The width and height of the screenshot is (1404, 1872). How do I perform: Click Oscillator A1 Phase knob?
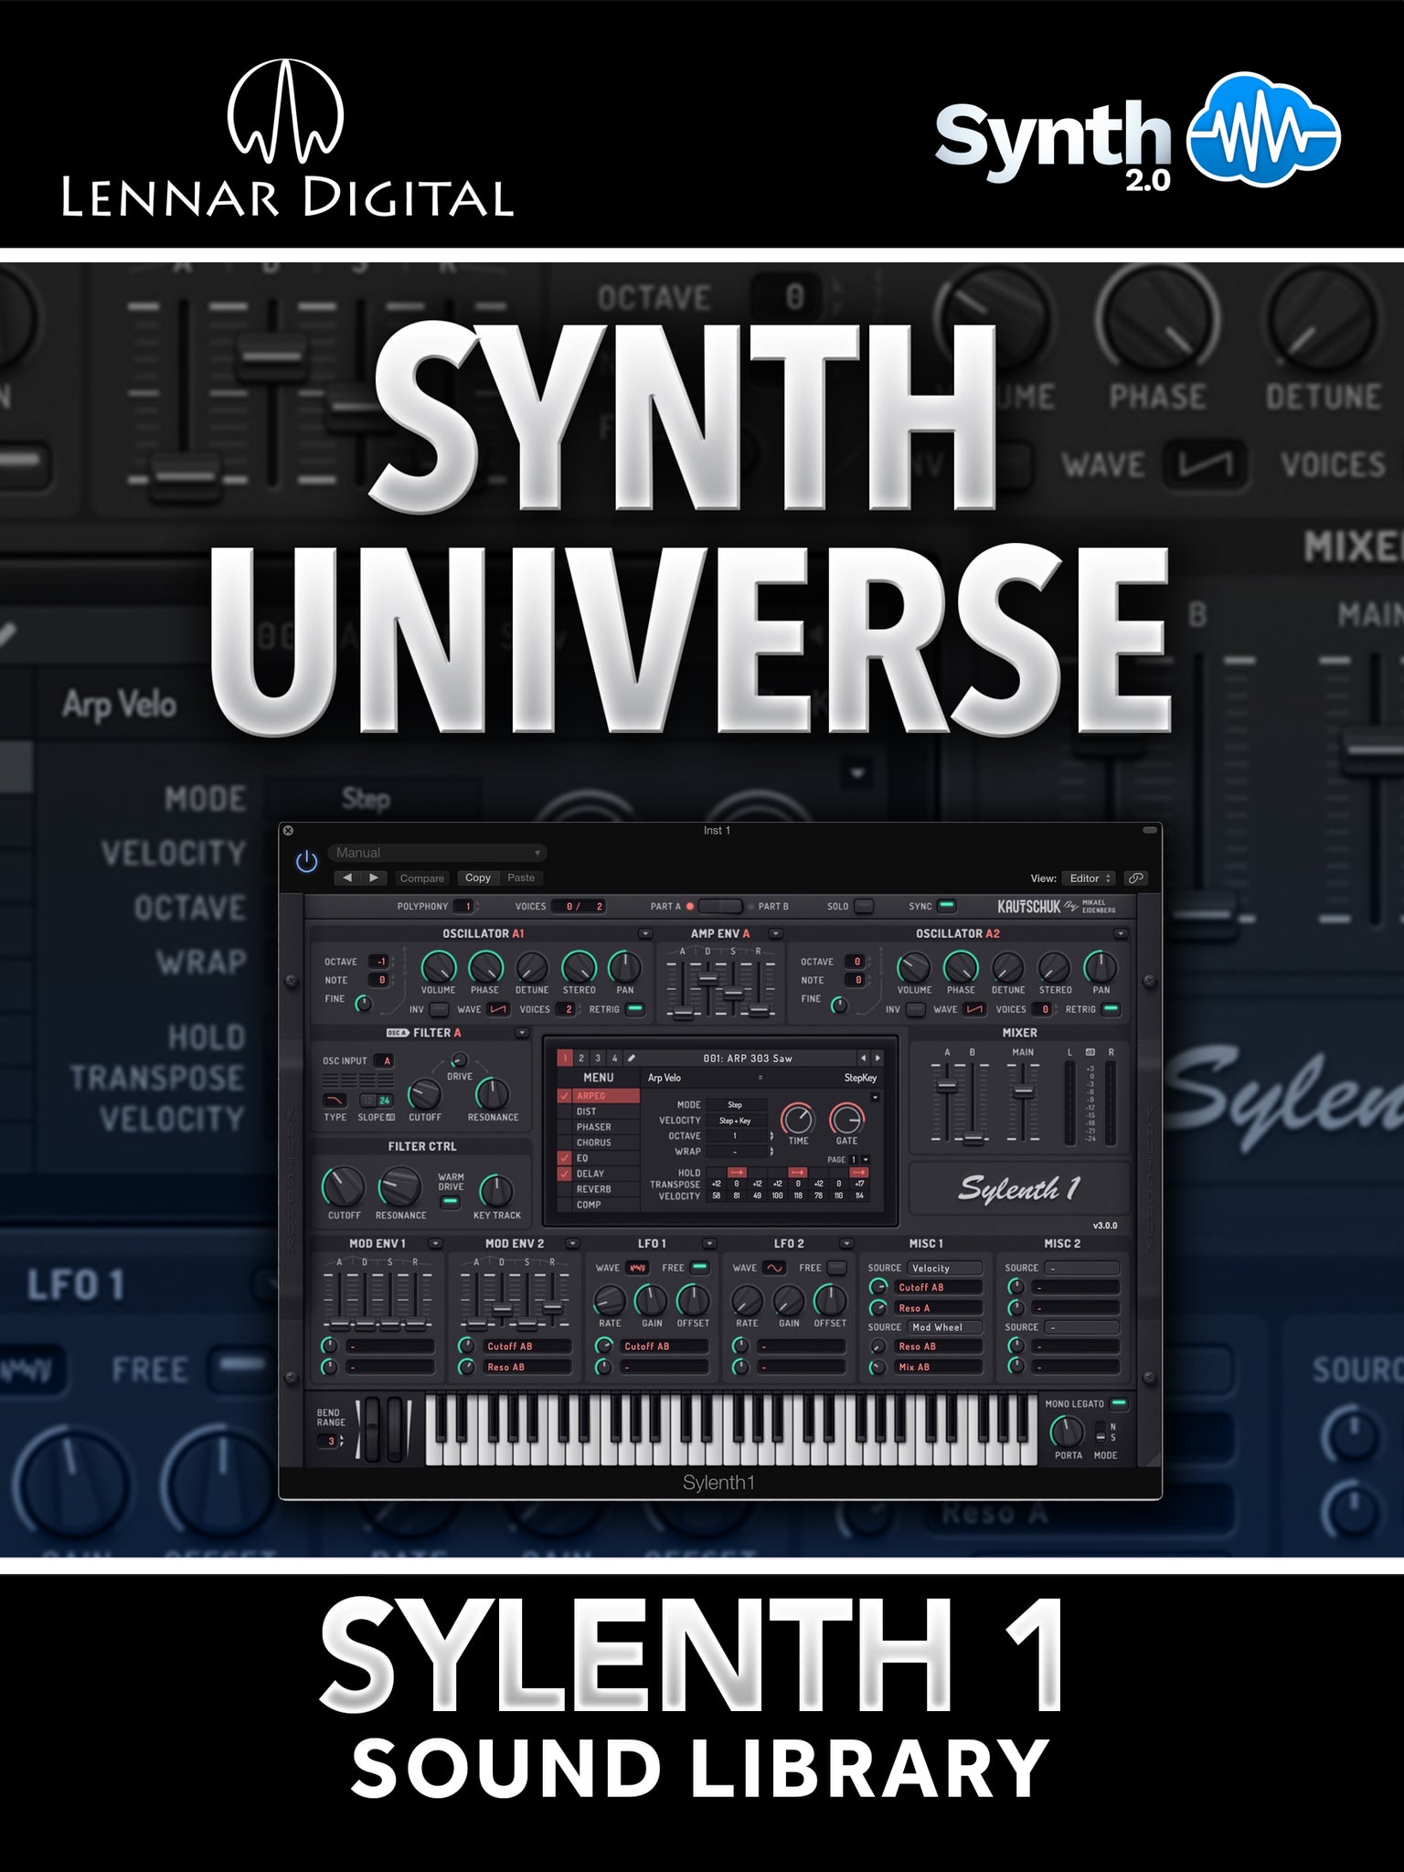pyautogui.click(x=485, y=967)
